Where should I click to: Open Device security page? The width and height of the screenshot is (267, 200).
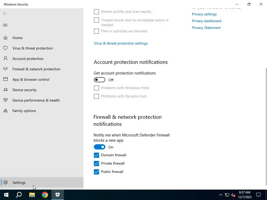pos(42,90)
